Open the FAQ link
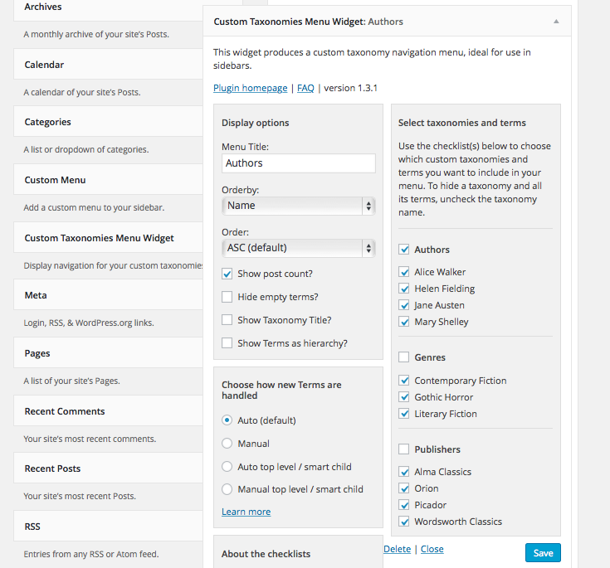Image resolution: width=610 pixels, height=568 pixels. tap(305, 88)
